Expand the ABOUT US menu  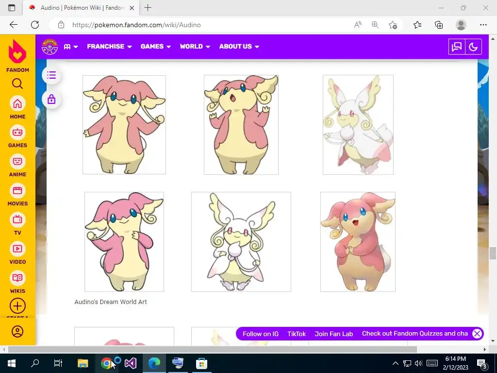[x=239, y=47]
